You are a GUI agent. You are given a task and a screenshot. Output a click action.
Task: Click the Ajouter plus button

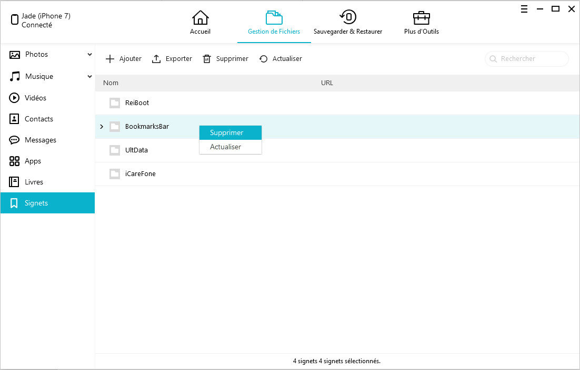pyautogui.click(x=124, y=59)
